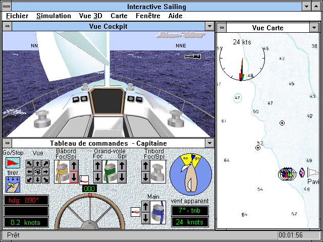Click the tirer hand icon
Image resolution: width=323 pixels, height=242 pixels.
13,185
